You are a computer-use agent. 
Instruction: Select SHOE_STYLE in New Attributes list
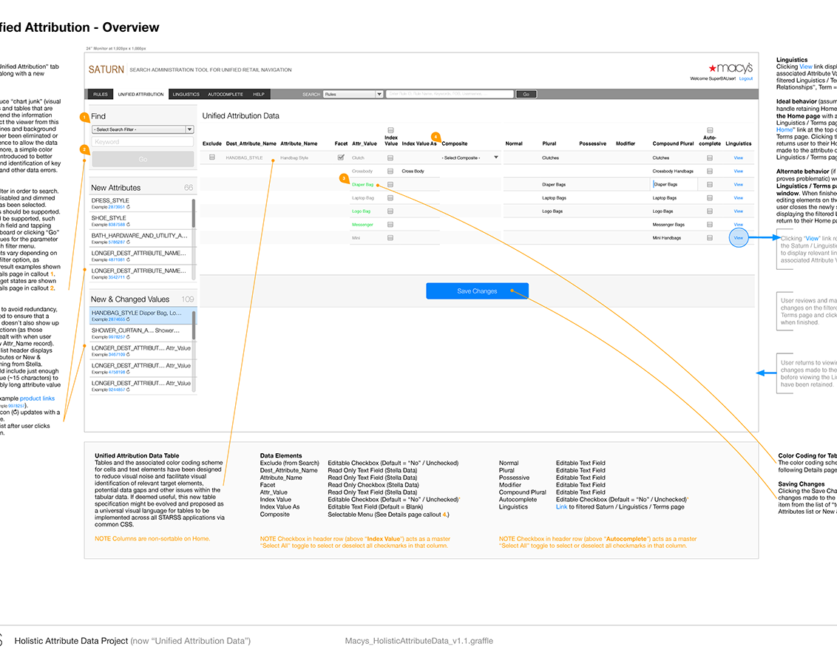click(140, 221)
